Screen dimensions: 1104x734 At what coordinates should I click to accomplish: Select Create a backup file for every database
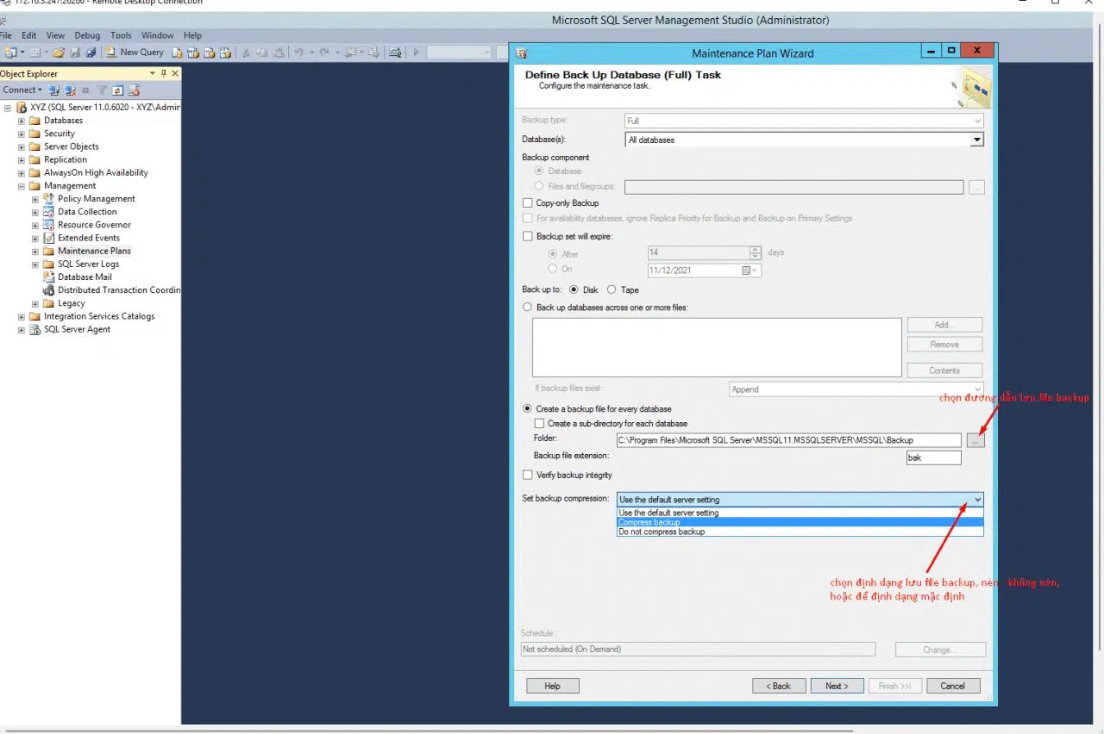(528, 409)
